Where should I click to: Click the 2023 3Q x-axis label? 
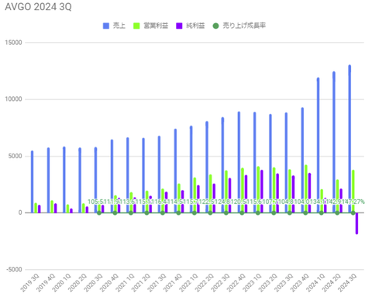tap(284, 283)
